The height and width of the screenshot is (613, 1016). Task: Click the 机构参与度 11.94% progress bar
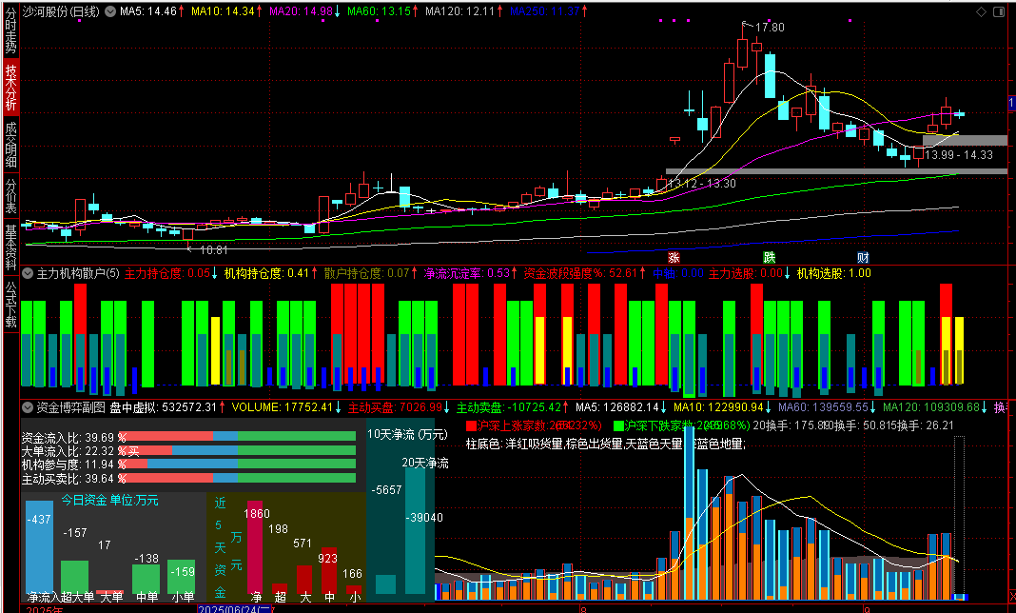click(237, 464)
